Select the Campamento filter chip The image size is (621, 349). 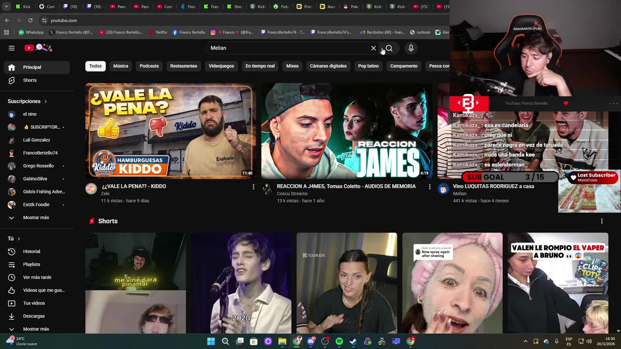pyautogui.click(x=404, y=66)
